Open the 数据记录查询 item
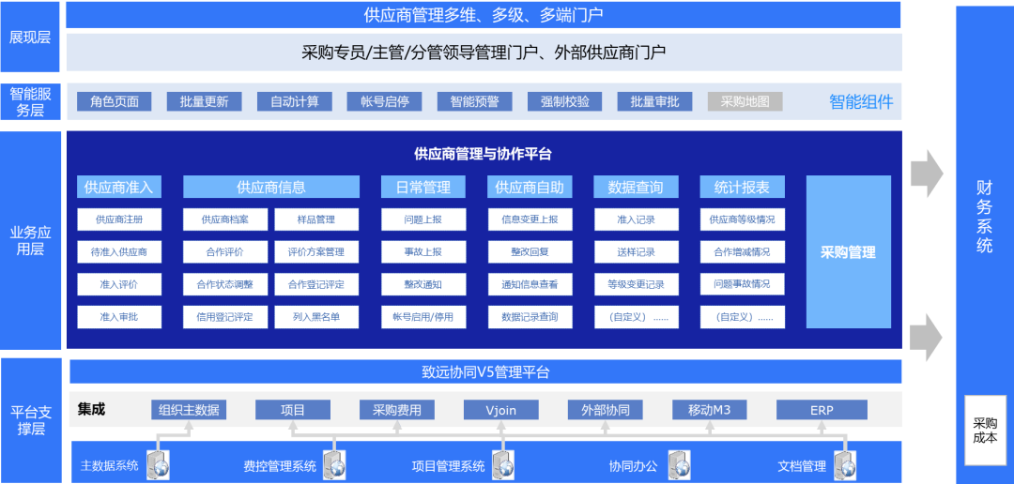 click(530, 317)
